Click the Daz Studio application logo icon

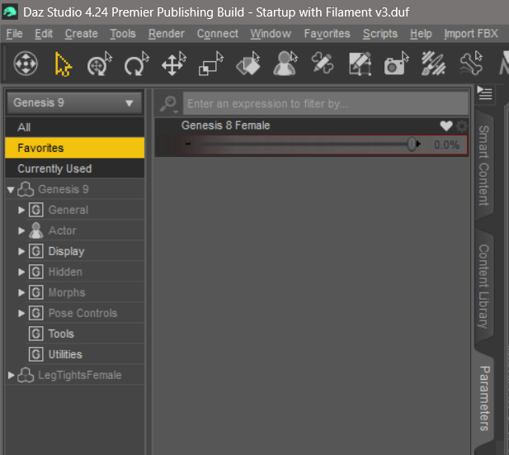[x=10, y=12]
